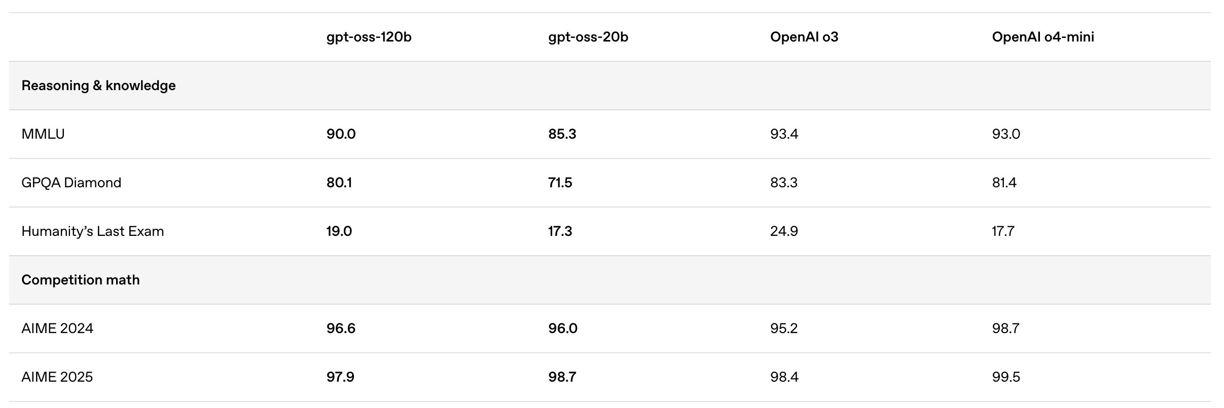Viewport: 1224px width, 408px height.
Task: Select the gpt-oss-20b column header
Action: (588, 37)
